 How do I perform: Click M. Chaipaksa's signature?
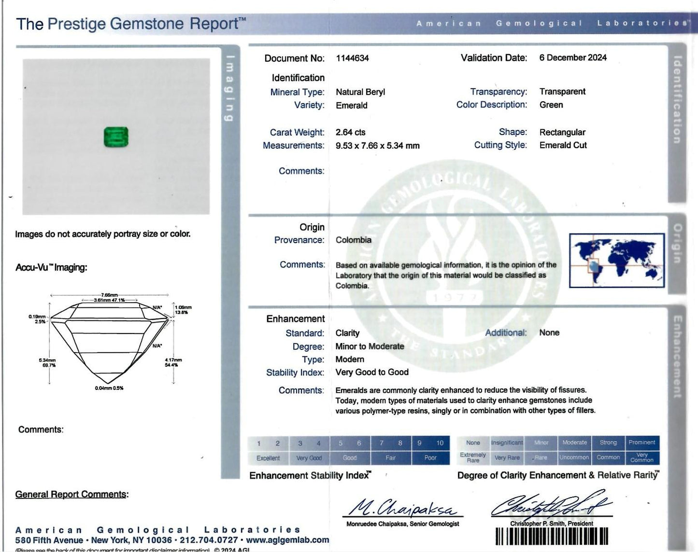tap(403, 508)
